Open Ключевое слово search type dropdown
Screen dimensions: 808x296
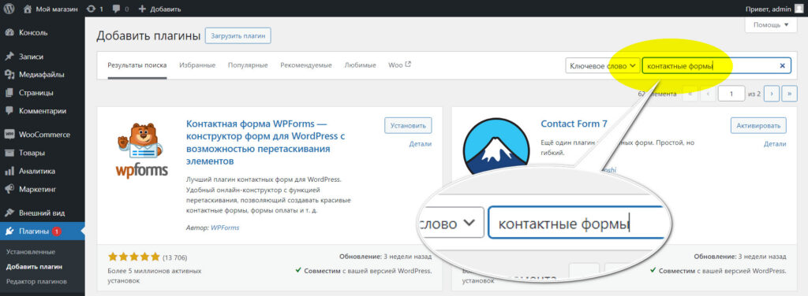(x=602, y=66)
